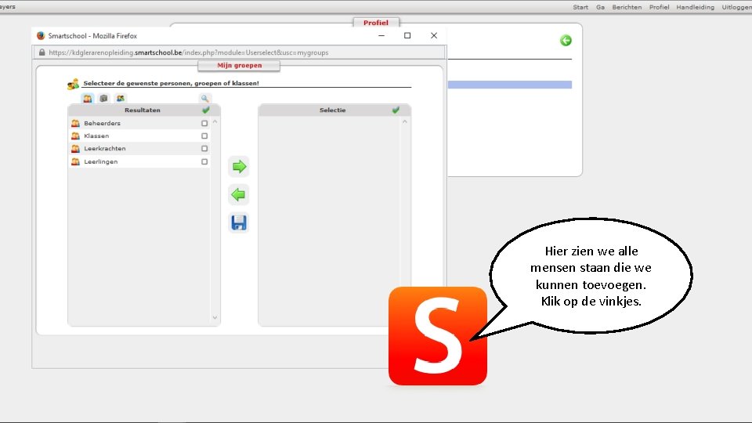Open the Mijn groepen tab
The height and width of the screenshot is (423, 752).
(x=239, y=65)
